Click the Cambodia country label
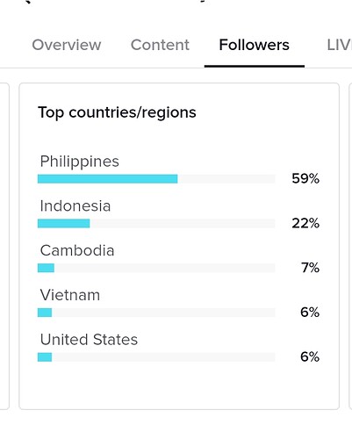Image resolution: width=352 pixels, height=439 pixels. pyautogui.click(x=77, y=250)
